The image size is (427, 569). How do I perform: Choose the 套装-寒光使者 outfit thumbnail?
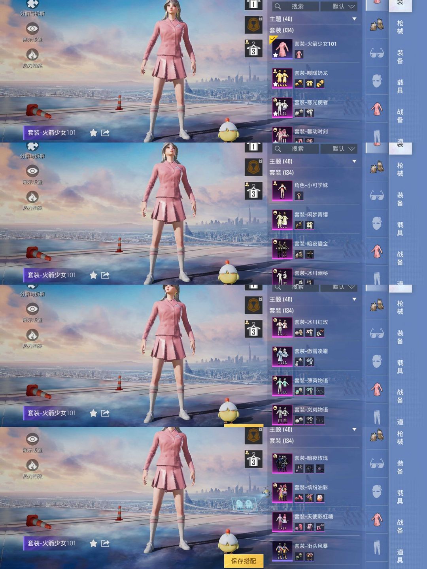point(282,107)
